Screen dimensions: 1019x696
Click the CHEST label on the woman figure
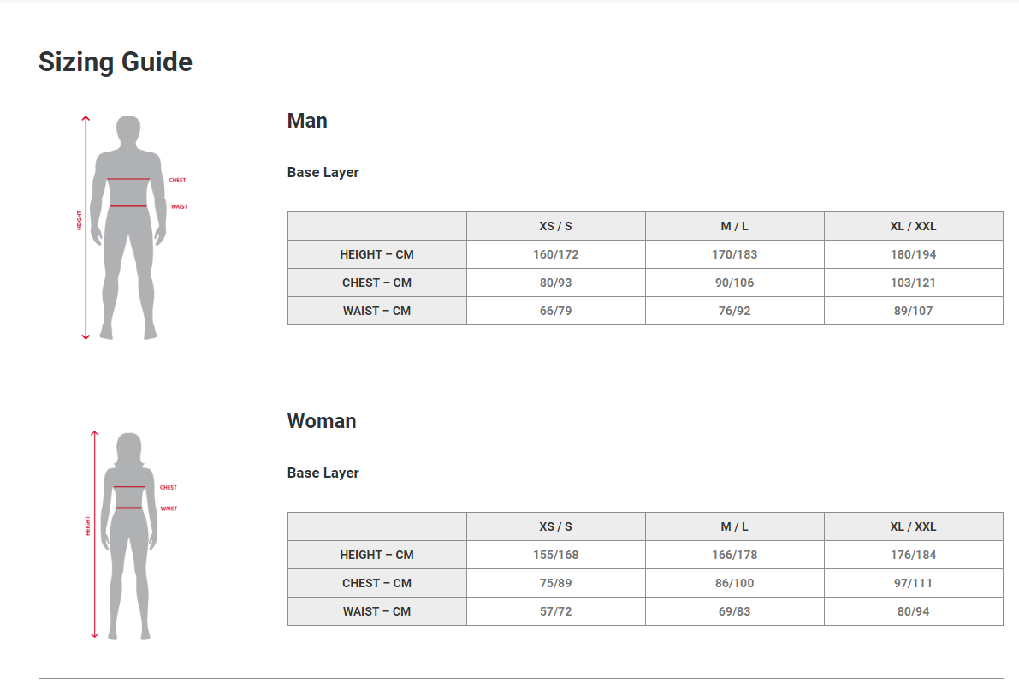click(x=169, y=488)
